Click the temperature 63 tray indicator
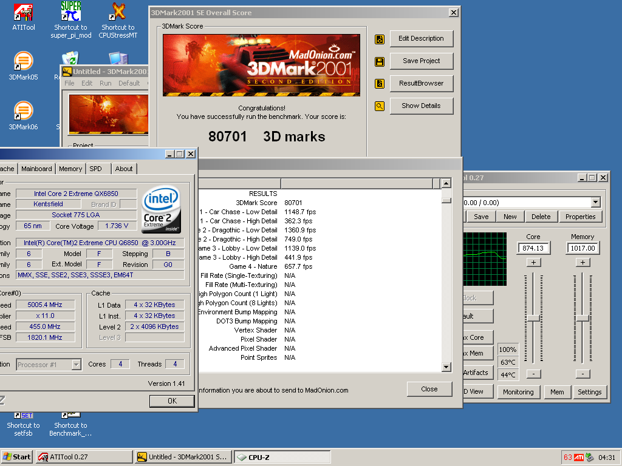This screenshot has width=622, height=466. tap(568, 458)
